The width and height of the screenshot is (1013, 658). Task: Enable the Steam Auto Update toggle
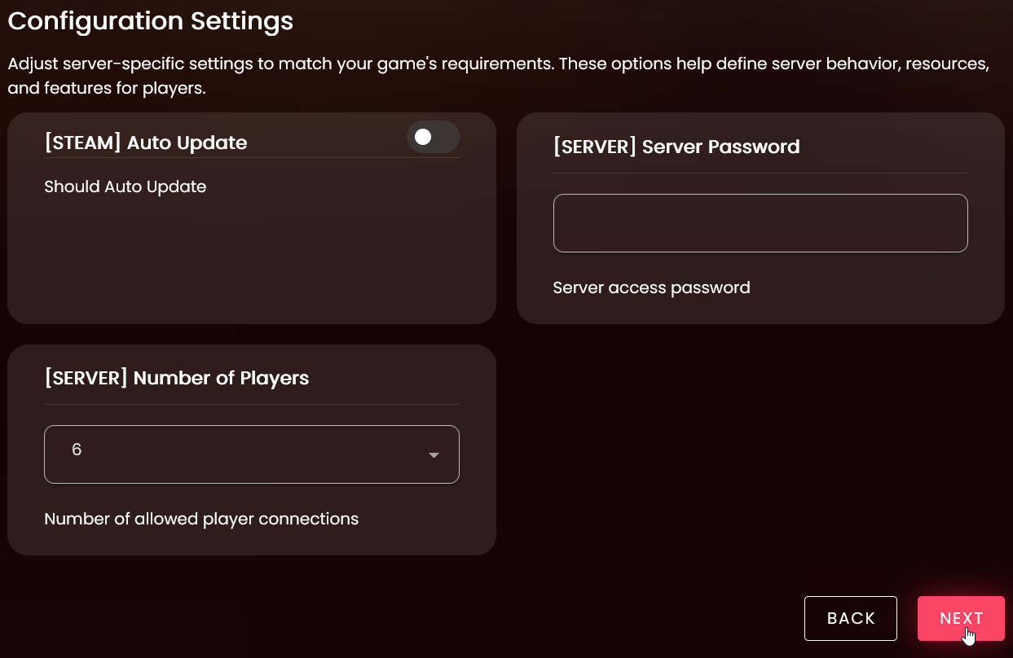tap(433, 138)
